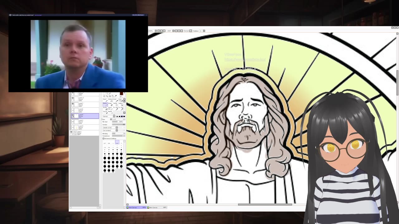Switch to the inactive second New Canvas tab
The height and width of the screenshot is (224, 399).
point(157,208)
